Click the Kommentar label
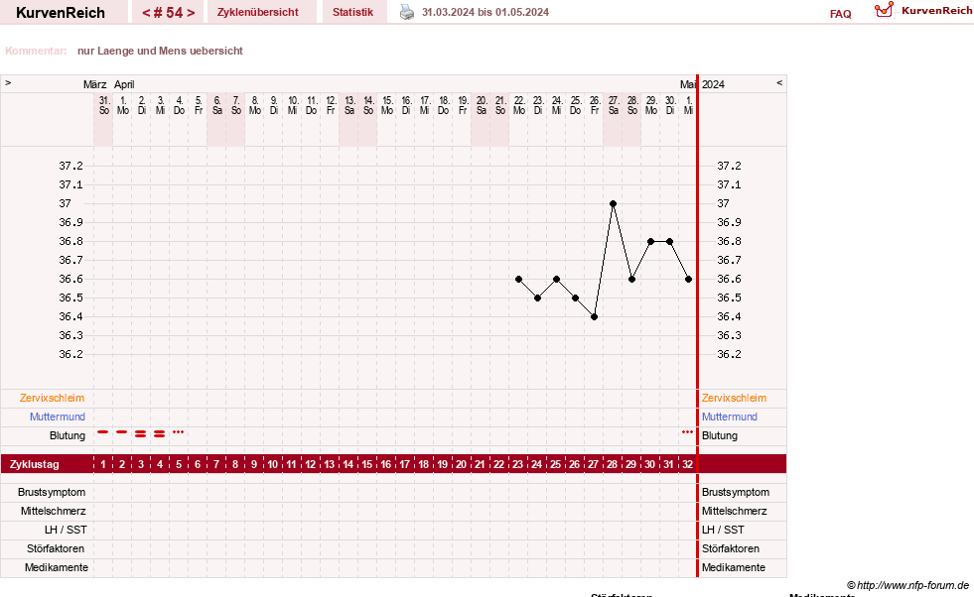 36,51
